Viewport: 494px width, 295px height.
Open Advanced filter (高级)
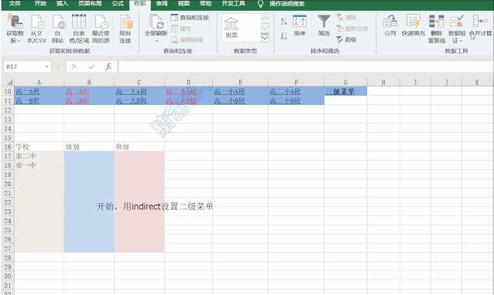[x=346, y=39]
